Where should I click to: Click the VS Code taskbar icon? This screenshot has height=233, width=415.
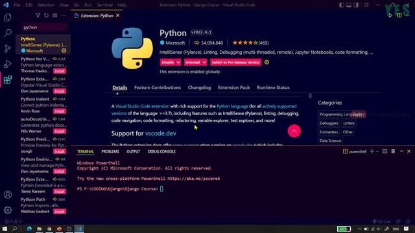79,228
